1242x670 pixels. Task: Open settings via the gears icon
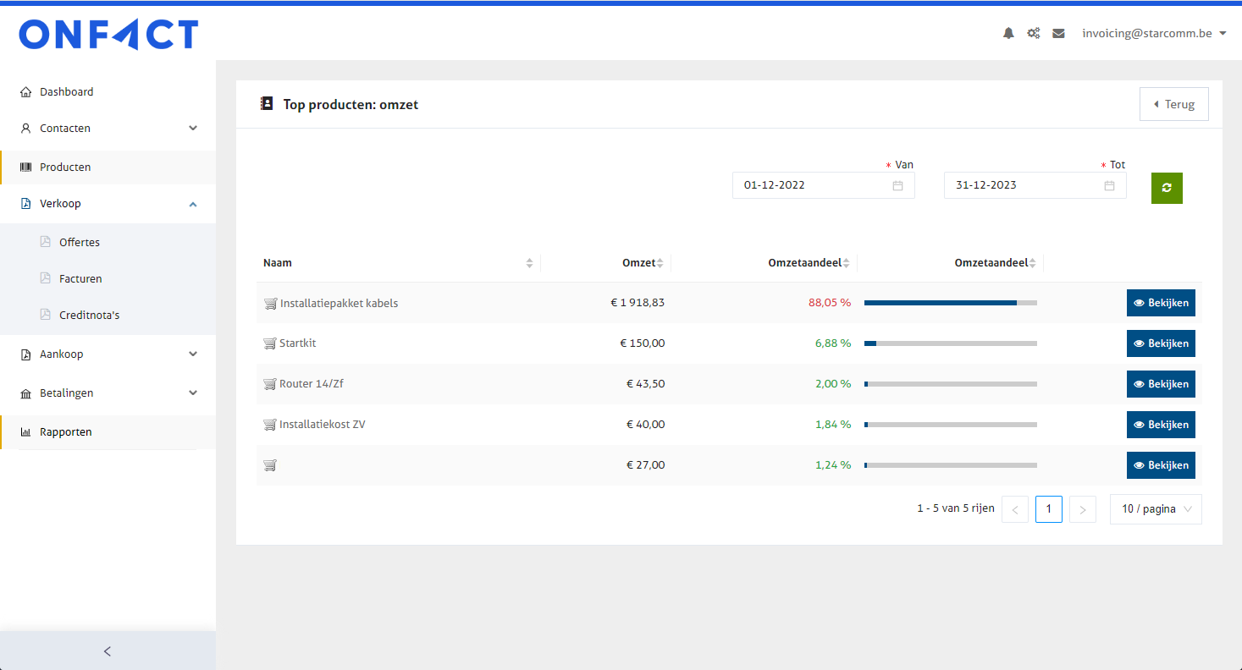[1034, 34]
